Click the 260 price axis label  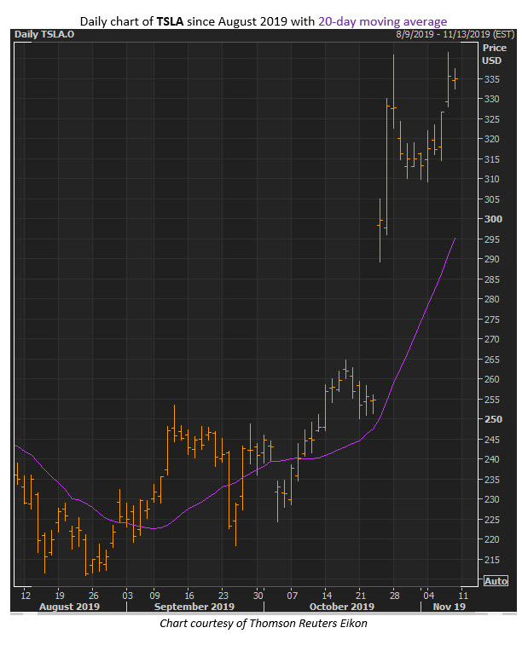point(491,379)
